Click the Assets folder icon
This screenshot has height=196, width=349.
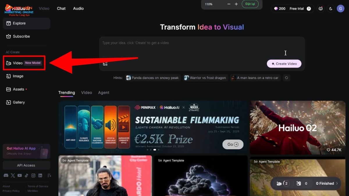[x=8, y=89]
